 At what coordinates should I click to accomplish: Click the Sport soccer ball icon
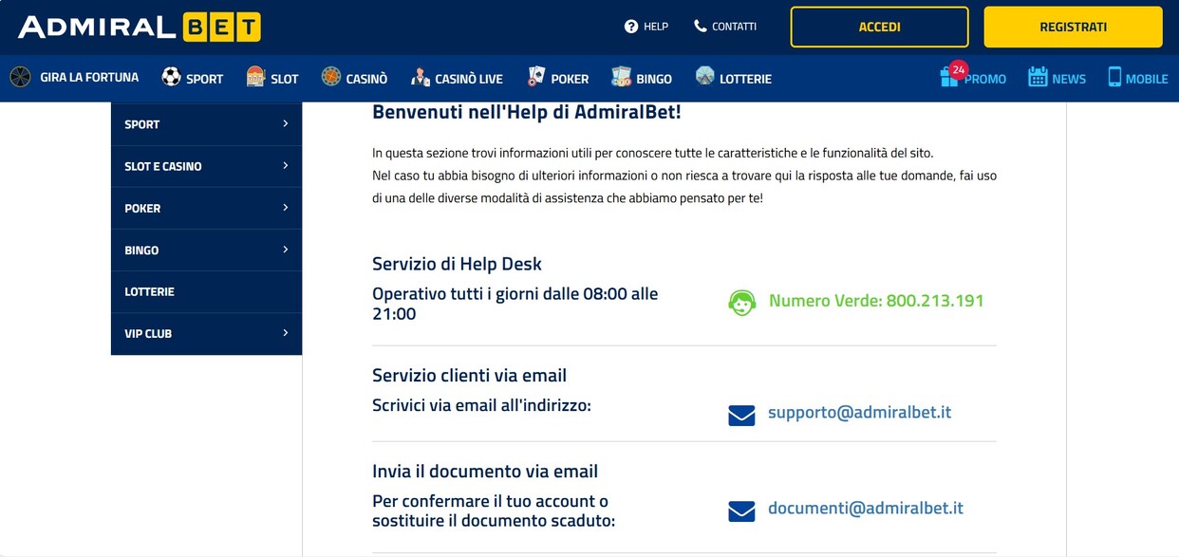click(x=171, y=78)
